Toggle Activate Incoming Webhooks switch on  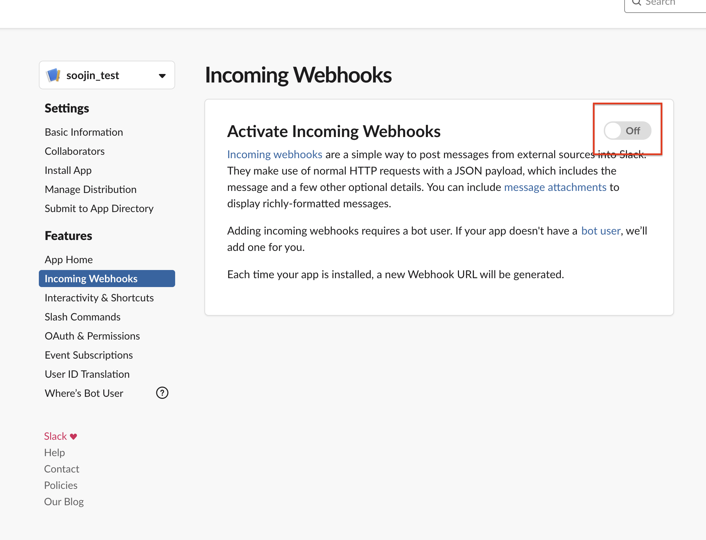pos(627,131)
